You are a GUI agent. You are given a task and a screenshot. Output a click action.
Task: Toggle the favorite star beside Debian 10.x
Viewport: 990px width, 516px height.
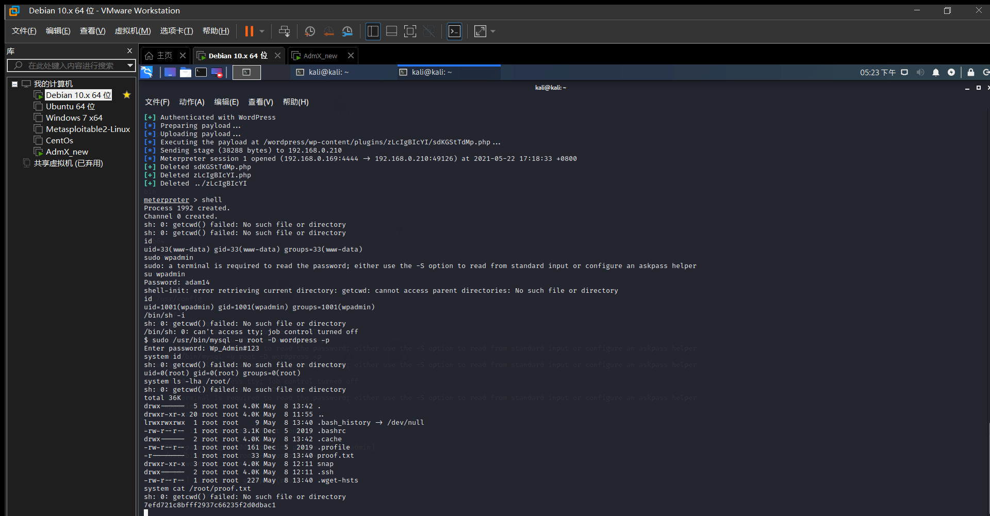(127, 95)
